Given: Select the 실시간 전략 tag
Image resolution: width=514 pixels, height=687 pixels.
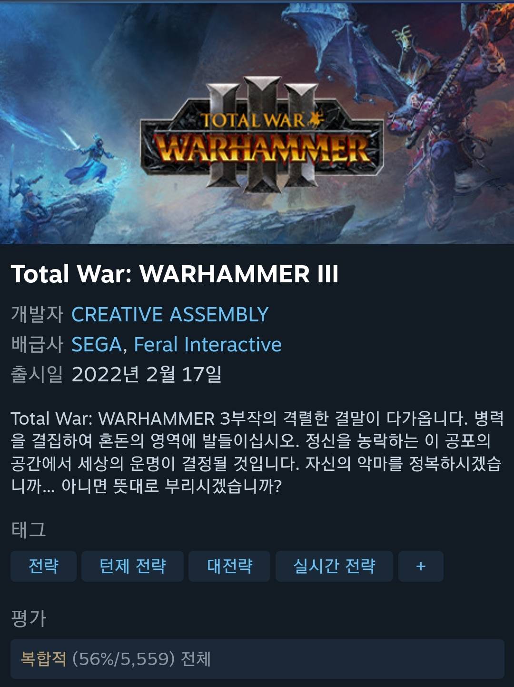Looking at the screenshot, I should (x=334, y=566).
